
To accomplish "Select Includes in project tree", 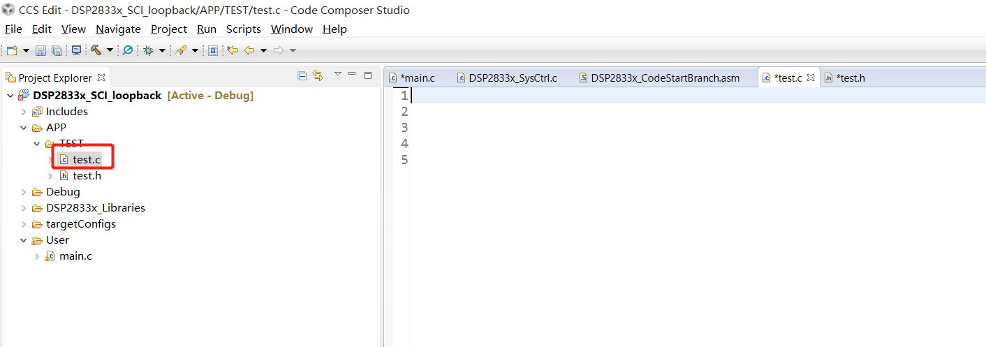I will 67,112.
